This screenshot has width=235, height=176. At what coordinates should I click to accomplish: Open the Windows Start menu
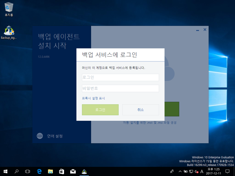coord(5,172)
